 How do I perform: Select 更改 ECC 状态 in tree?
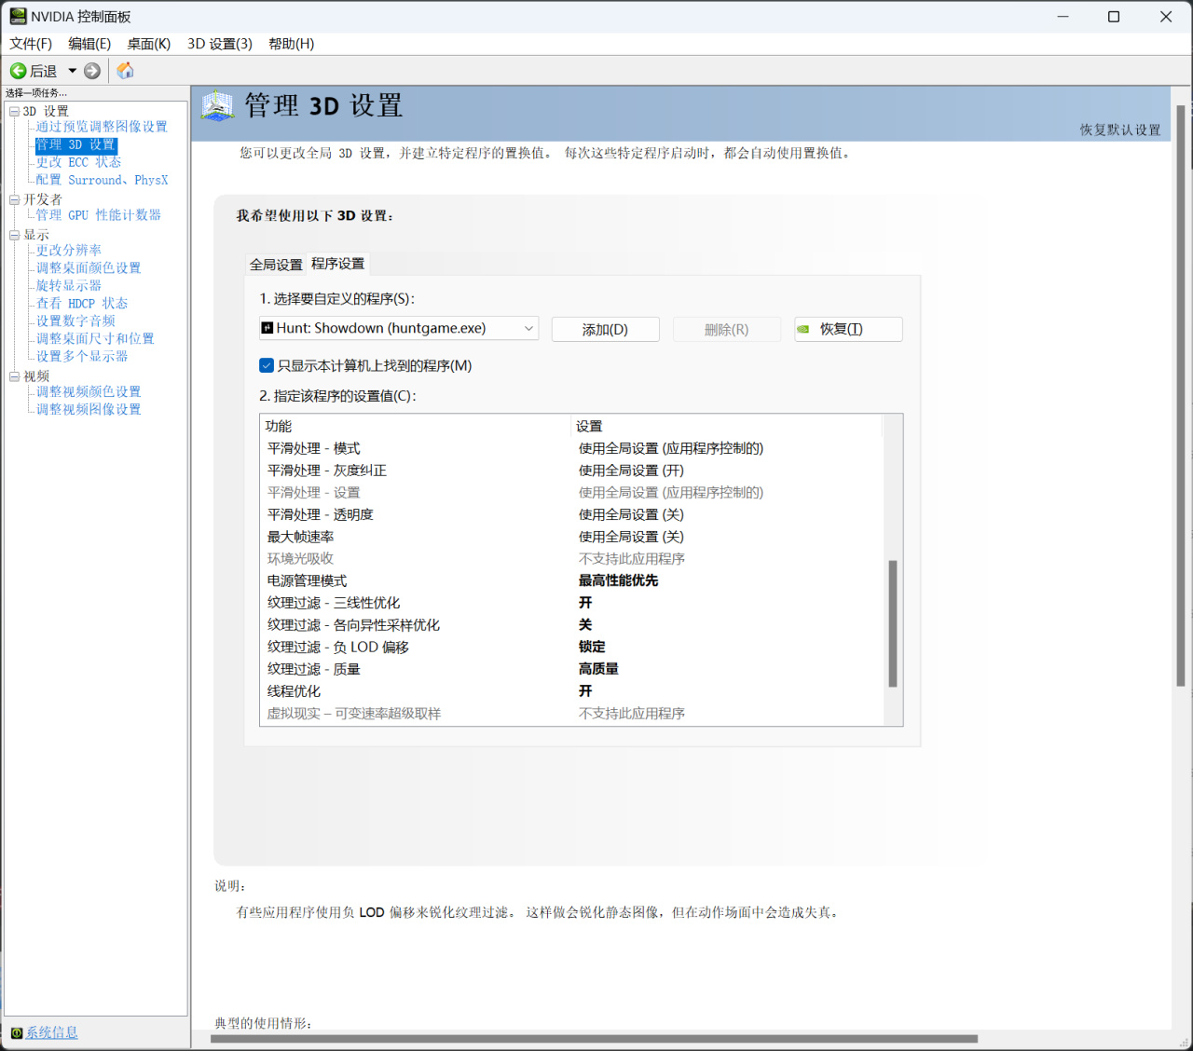pos(78,162)
